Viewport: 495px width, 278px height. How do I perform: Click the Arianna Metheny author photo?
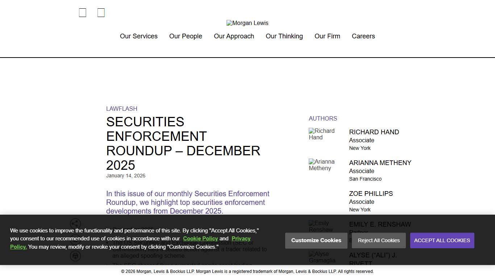[x=322, y=165]
